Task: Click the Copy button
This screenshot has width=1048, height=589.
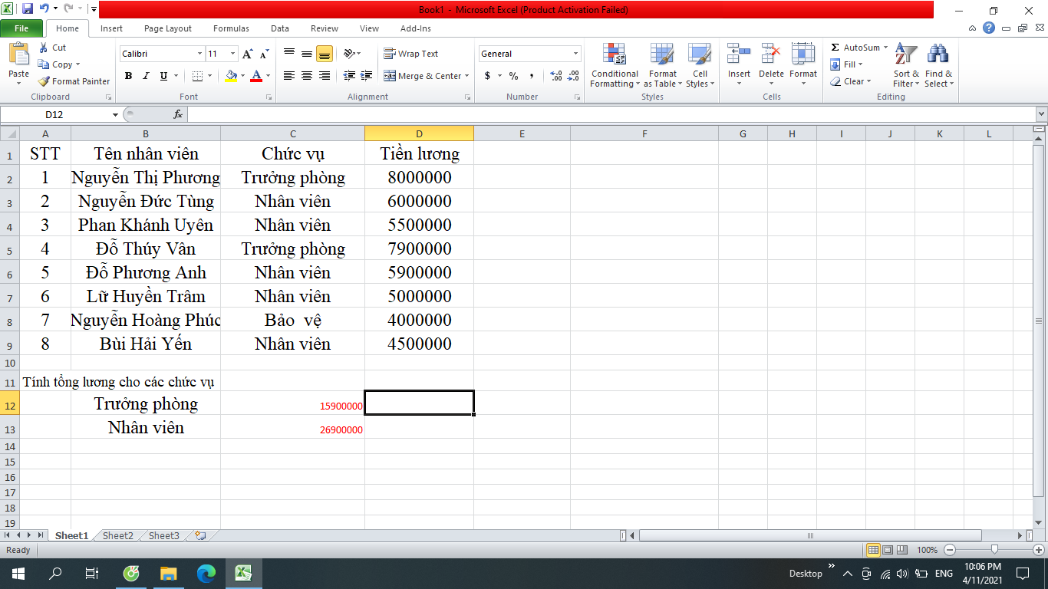Action: pos(60,64)
